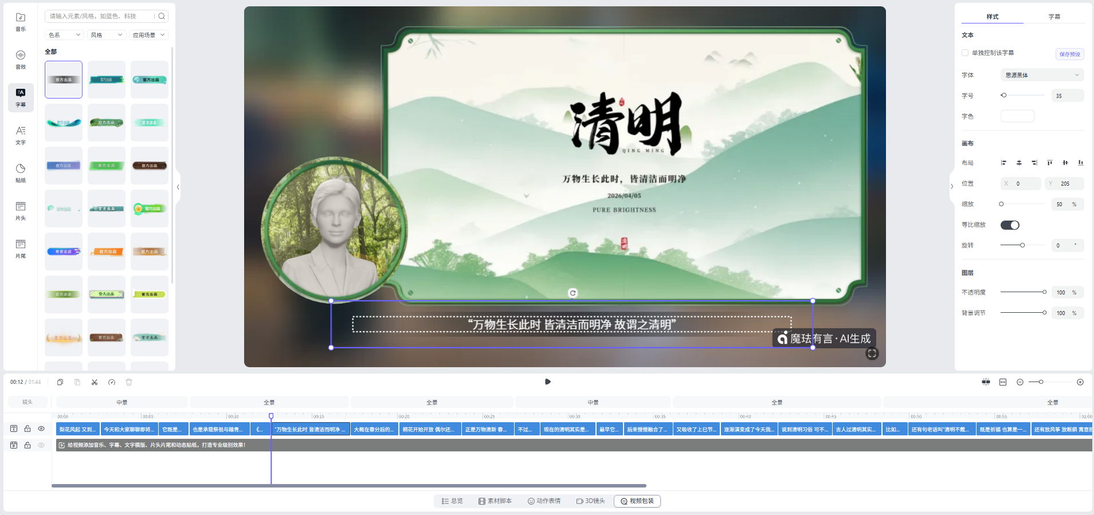Align layout left icon
1094x515 pixels.
1003,163
